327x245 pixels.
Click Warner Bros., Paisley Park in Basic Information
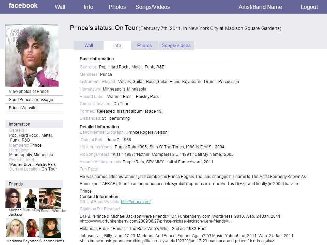tap(133, 96)
